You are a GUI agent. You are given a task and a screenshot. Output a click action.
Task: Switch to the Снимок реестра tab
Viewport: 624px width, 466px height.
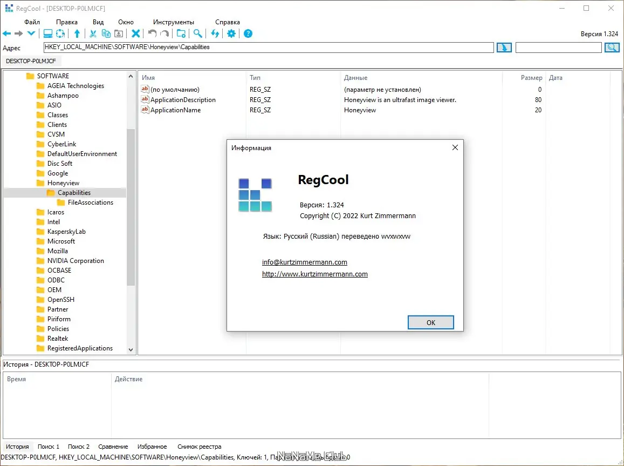[200, 447]
